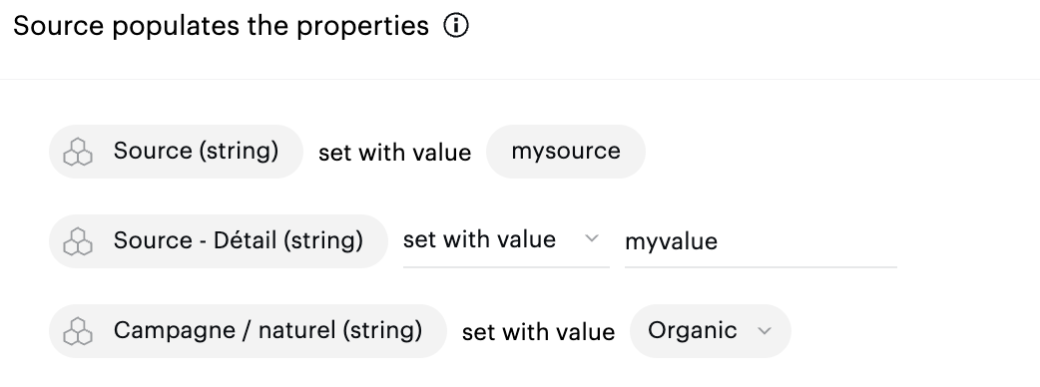This screenshot has width=1040, height=387.
Task: Click the honeycomb icon in Campagne / naturel
Action: (x=78, y=331)
